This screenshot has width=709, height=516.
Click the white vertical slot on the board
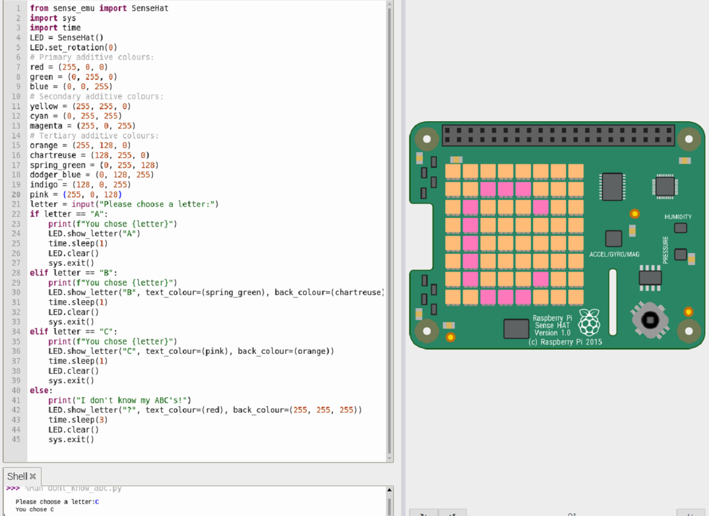click(x=612, y=302)
